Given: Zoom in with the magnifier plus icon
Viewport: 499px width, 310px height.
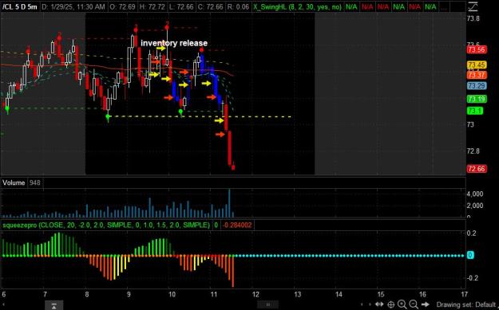Looking at the screenshot, I should (402, 304).
